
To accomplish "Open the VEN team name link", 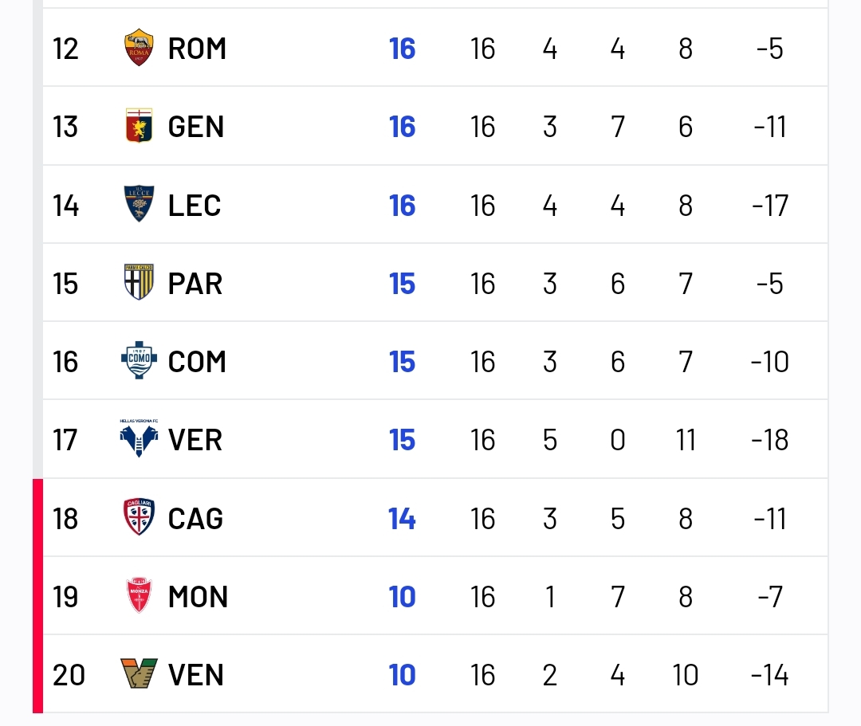I will [x=196, y=675].
